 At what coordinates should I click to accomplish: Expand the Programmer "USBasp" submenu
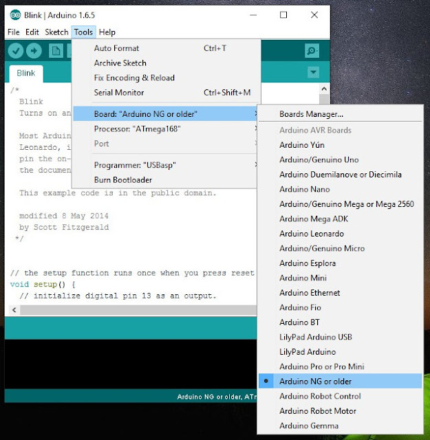(166, 165)
